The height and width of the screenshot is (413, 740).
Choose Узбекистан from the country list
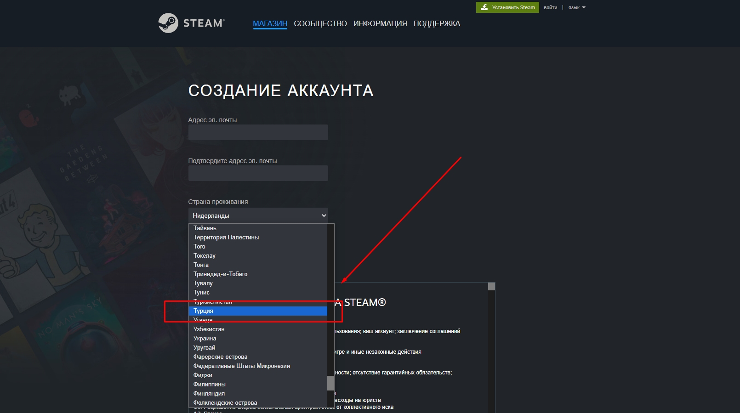click(258, 329)
